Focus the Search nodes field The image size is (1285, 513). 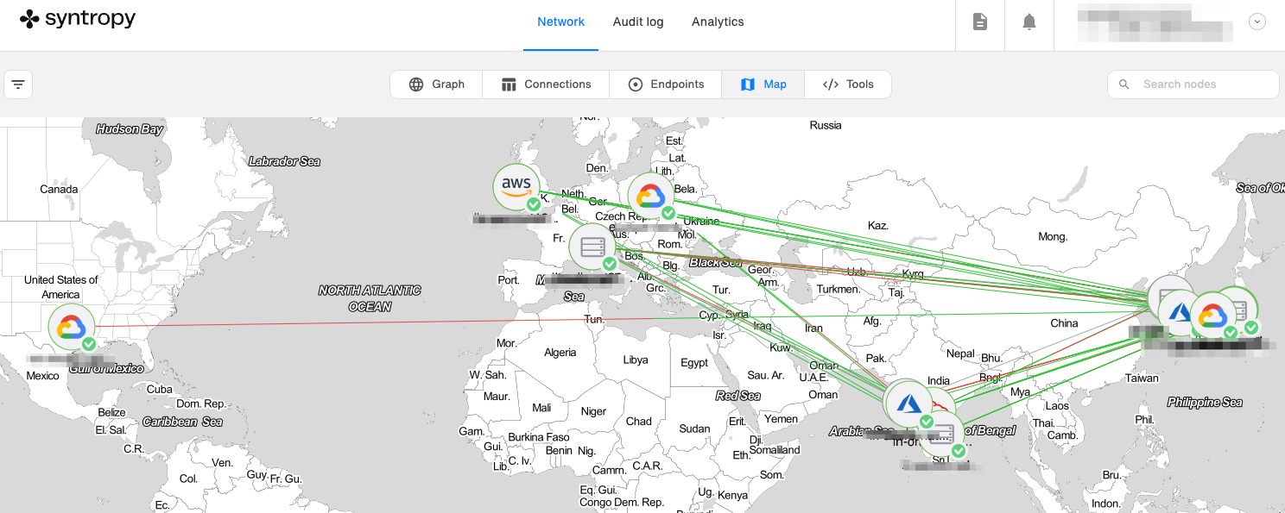(1193, 84)
